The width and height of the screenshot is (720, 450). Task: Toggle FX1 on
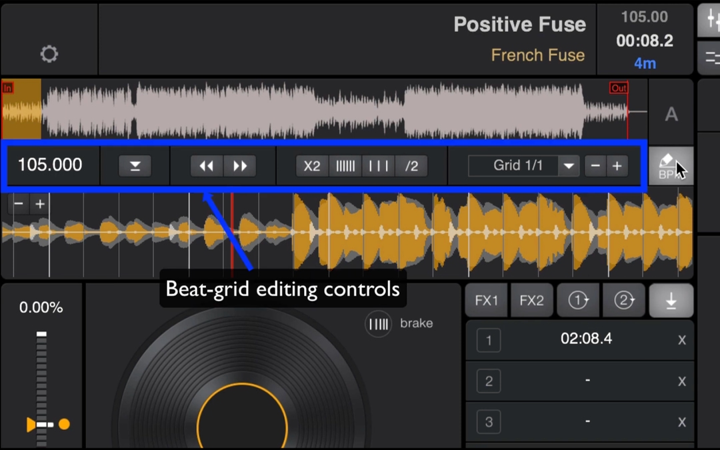click(486, 300)
